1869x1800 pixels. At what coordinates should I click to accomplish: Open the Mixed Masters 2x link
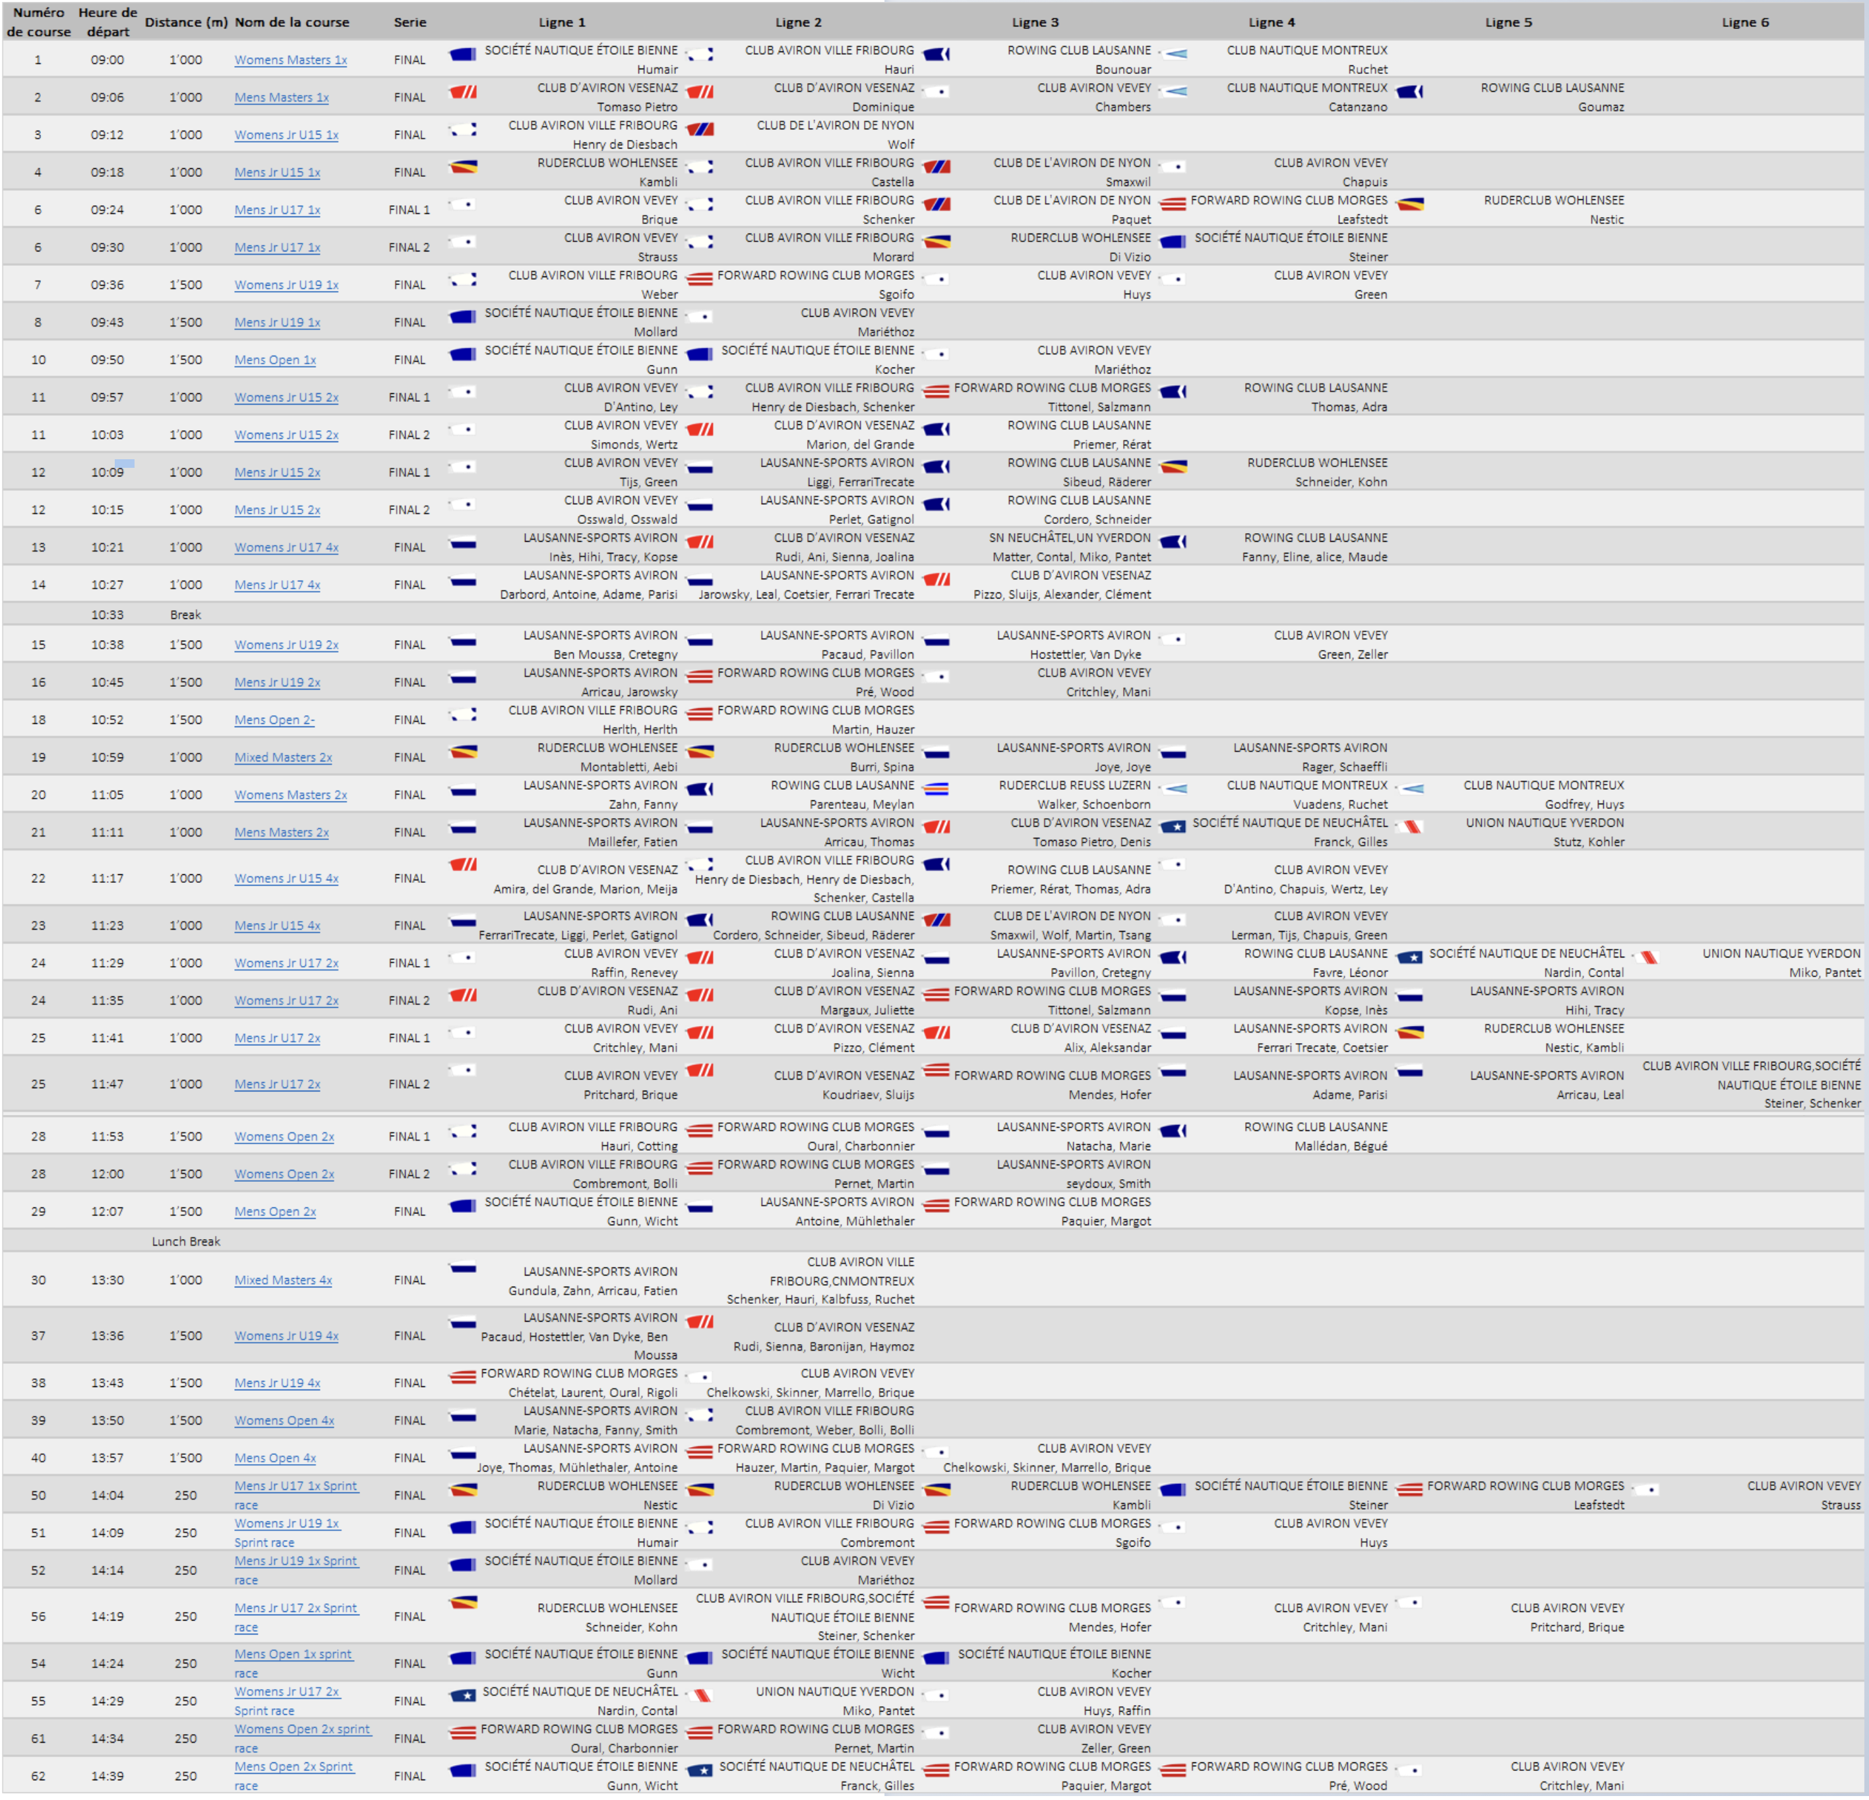283,757
